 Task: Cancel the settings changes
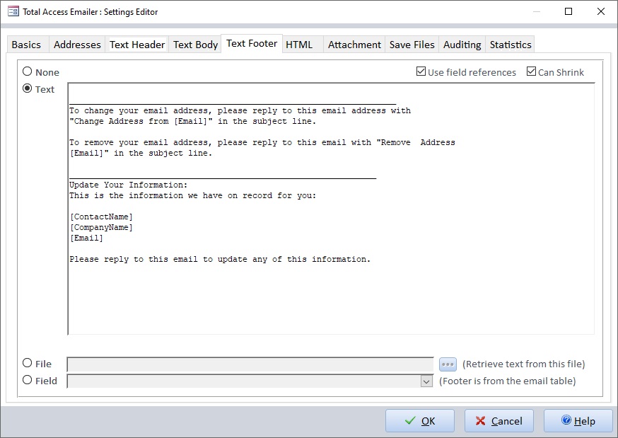pos(499,421)
